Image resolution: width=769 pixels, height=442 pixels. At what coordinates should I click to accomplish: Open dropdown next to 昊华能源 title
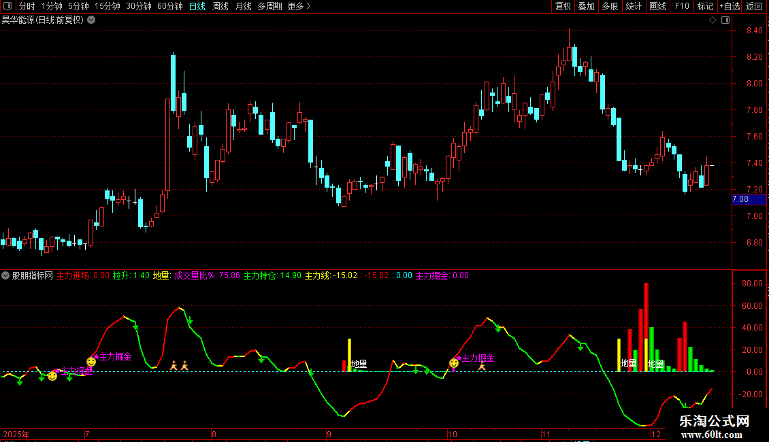(x=91, y=20)
